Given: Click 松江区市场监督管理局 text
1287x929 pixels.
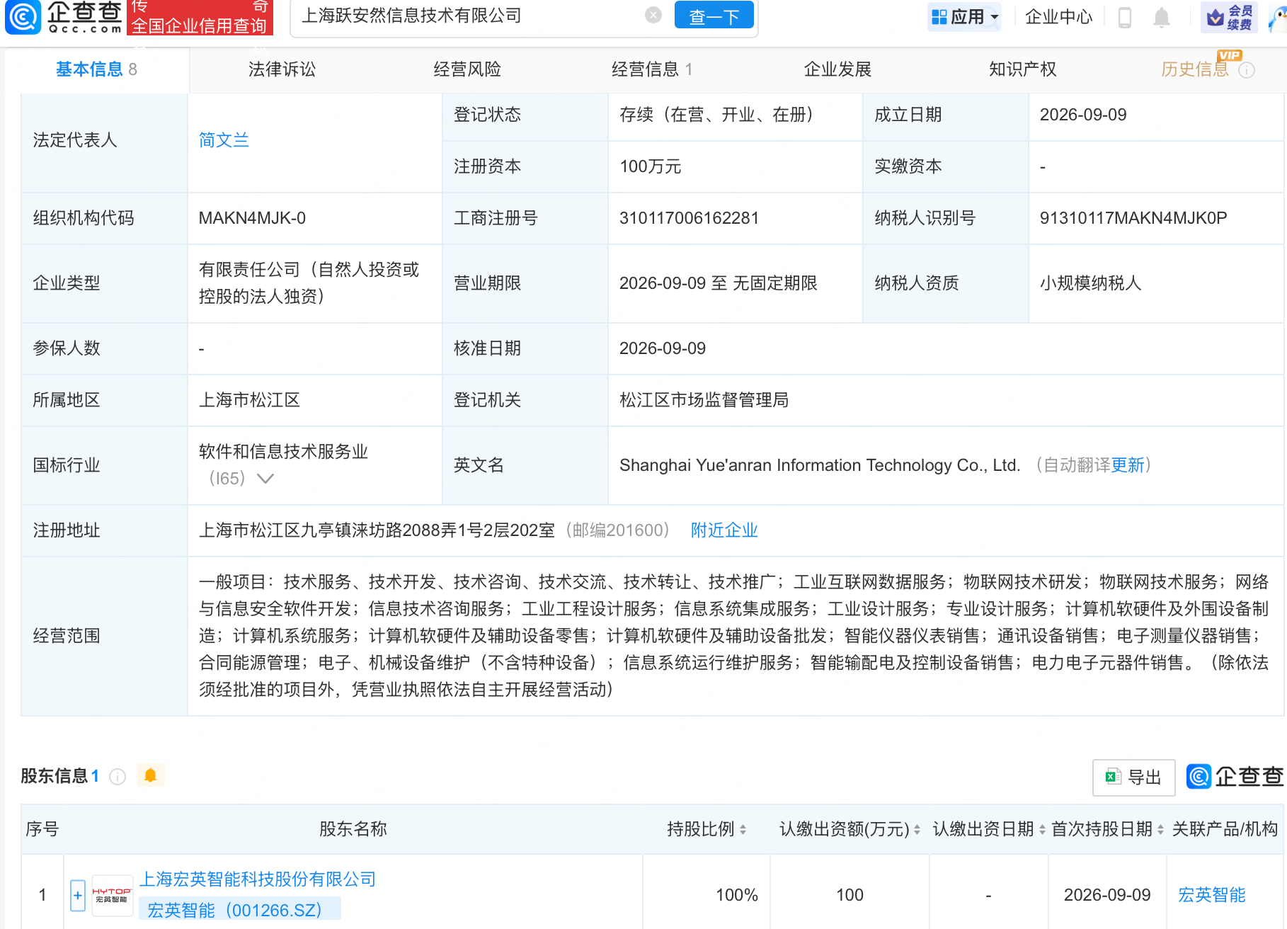Looking at the screenshot, I should (704, 400).
